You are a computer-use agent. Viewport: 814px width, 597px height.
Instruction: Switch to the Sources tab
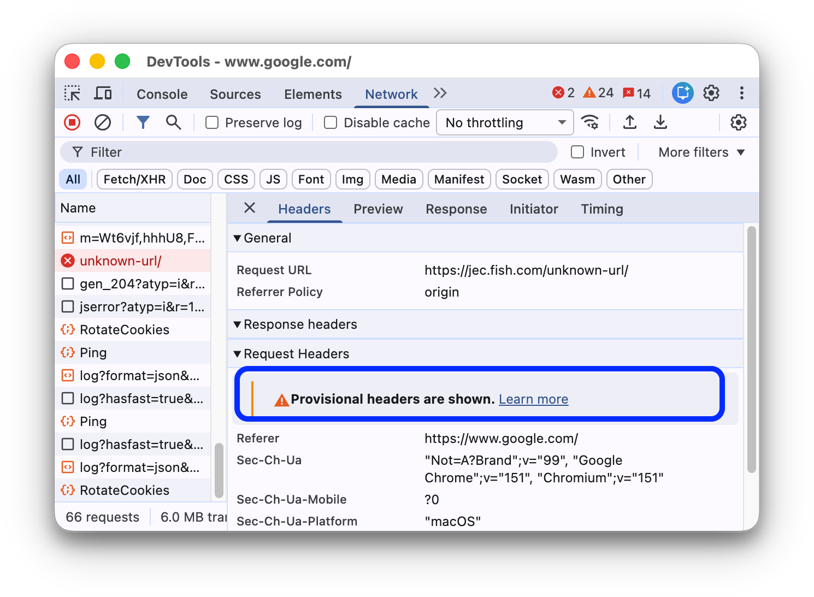tap(235, 94)
